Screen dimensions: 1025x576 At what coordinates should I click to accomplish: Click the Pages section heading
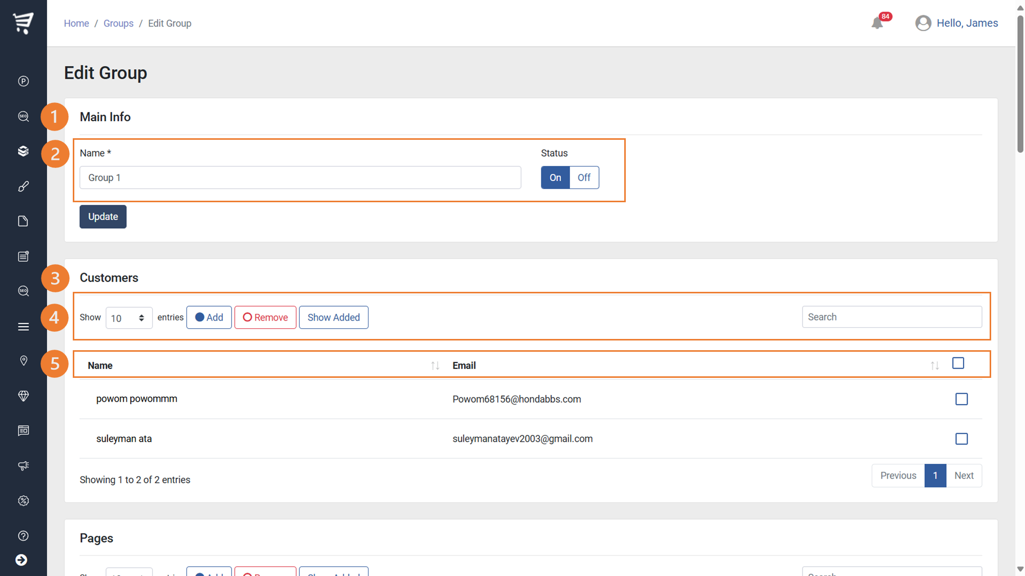[96, 538]
